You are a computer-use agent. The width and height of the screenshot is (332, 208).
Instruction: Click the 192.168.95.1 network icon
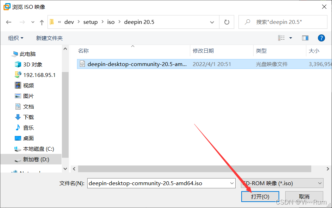tap(18, 75)
